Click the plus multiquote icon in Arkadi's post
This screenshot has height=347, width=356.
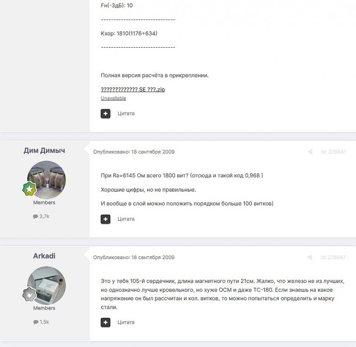tap(106, 322)
